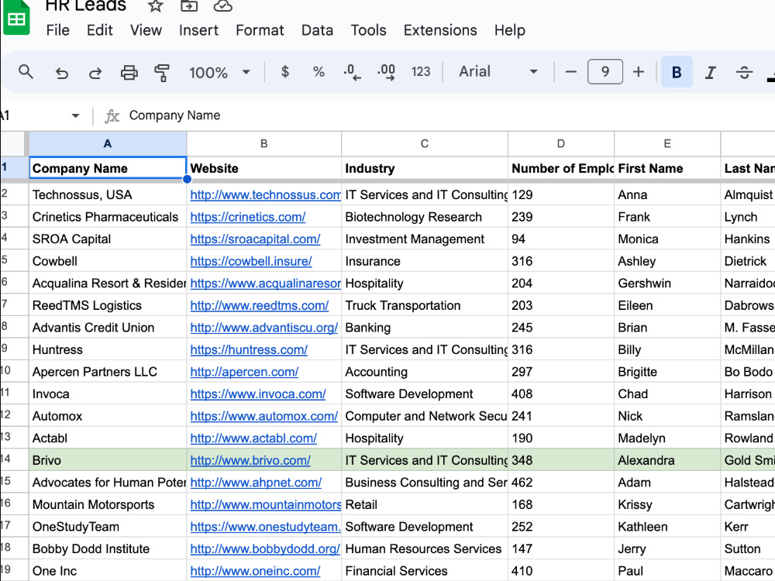Format as percent
775x581 pixels.
pos(319,72)
